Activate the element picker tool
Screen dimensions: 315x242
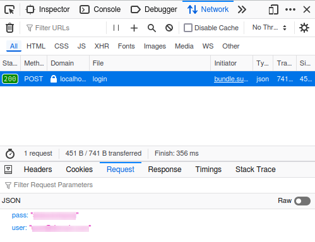[x=9, y=9]
